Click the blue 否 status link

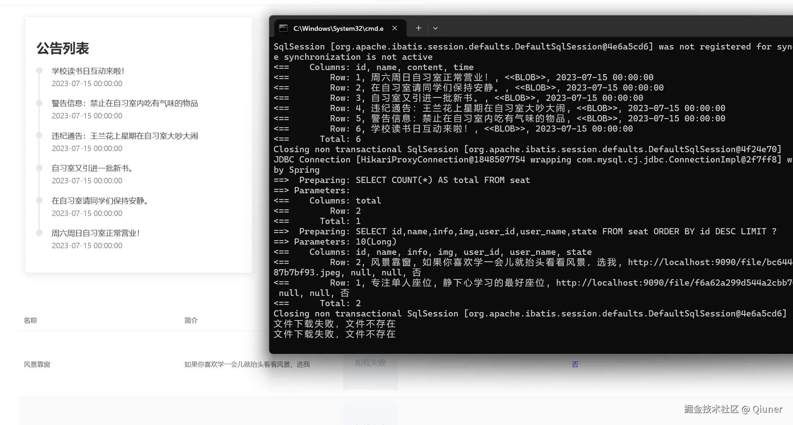click(575, 364)
